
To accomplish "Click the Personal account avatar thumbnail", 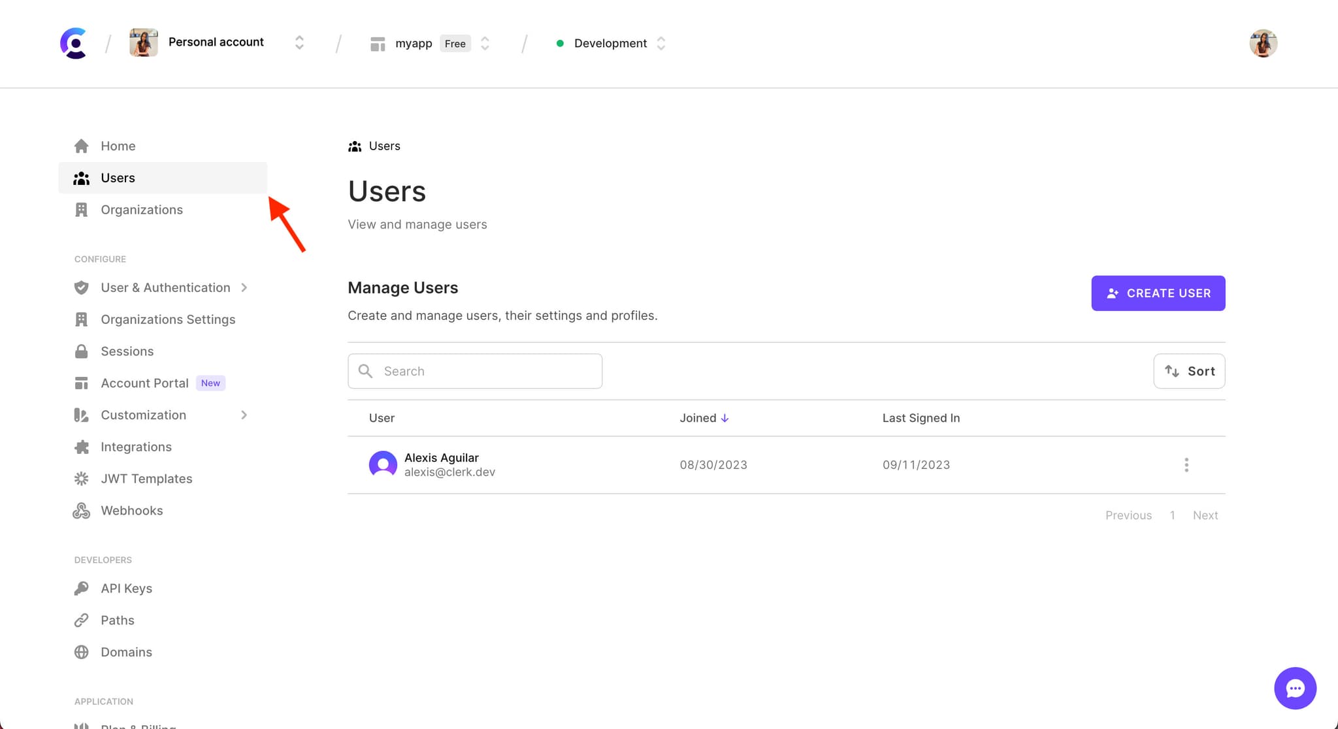I will (143, 42).
